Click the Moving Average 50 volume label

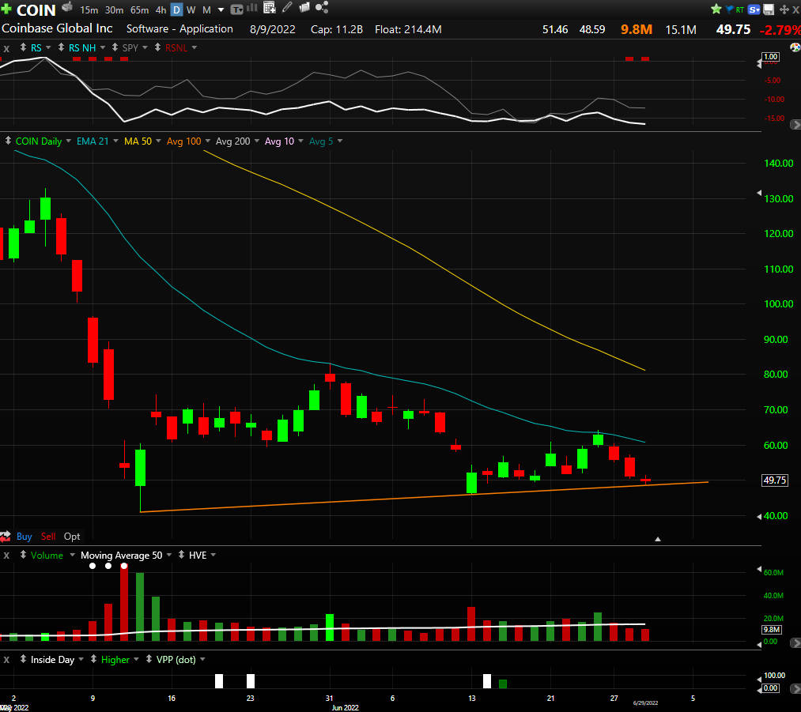122,556
